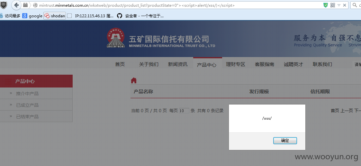Click the page history icon beside back button

[25, 5]
